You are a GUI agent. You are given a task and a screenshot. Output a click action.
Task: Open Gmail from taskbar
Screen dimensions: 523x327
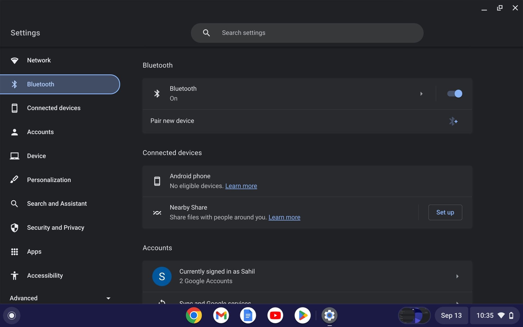point(221,315)
